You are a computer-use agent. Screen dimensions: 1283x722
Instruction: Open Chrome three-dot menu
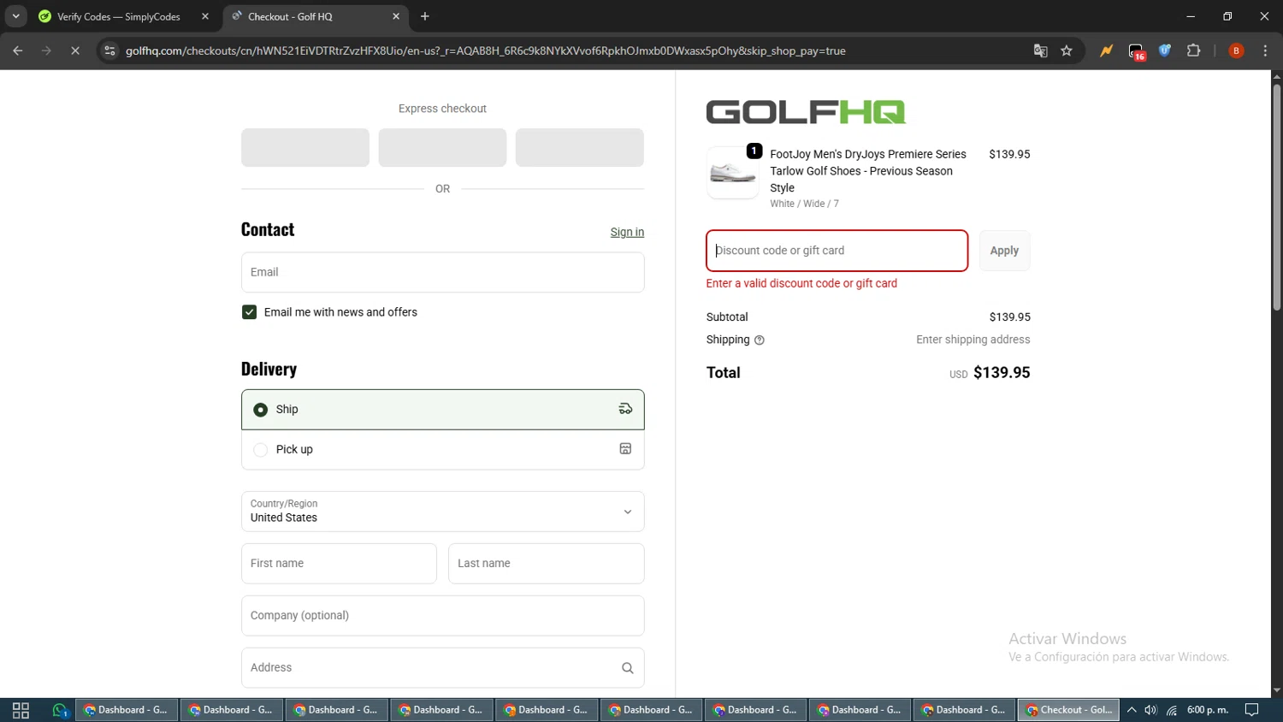1265,51
